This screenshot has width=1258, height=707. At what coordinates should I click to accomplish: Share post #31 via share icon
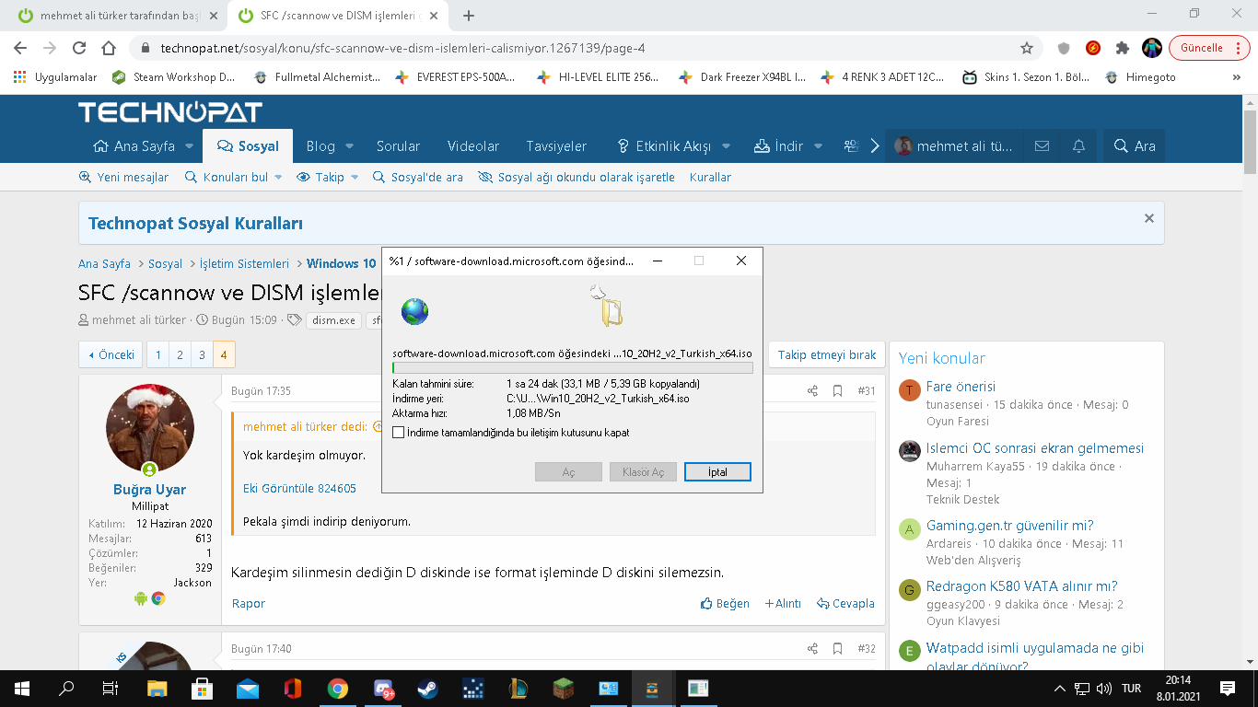(x=812, y=391)
